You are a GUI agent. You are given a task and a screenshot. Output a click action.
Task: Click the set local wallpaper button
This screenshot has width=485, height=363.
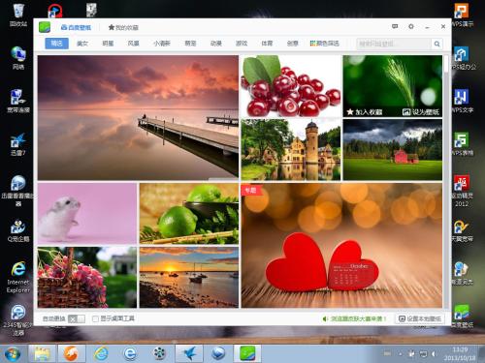[x=420, y=318]
